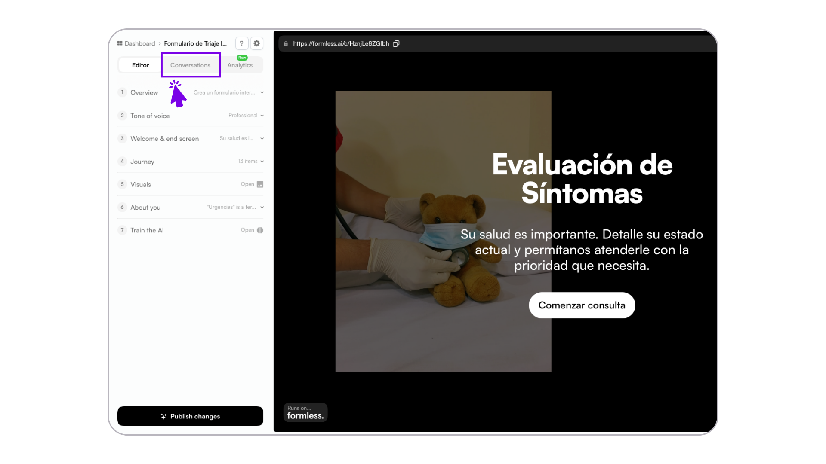Viewport: 826px width, 464px height.
Task: Open the Train the AI brain icon
Action: pyautogui.click(x=260, y=230)
